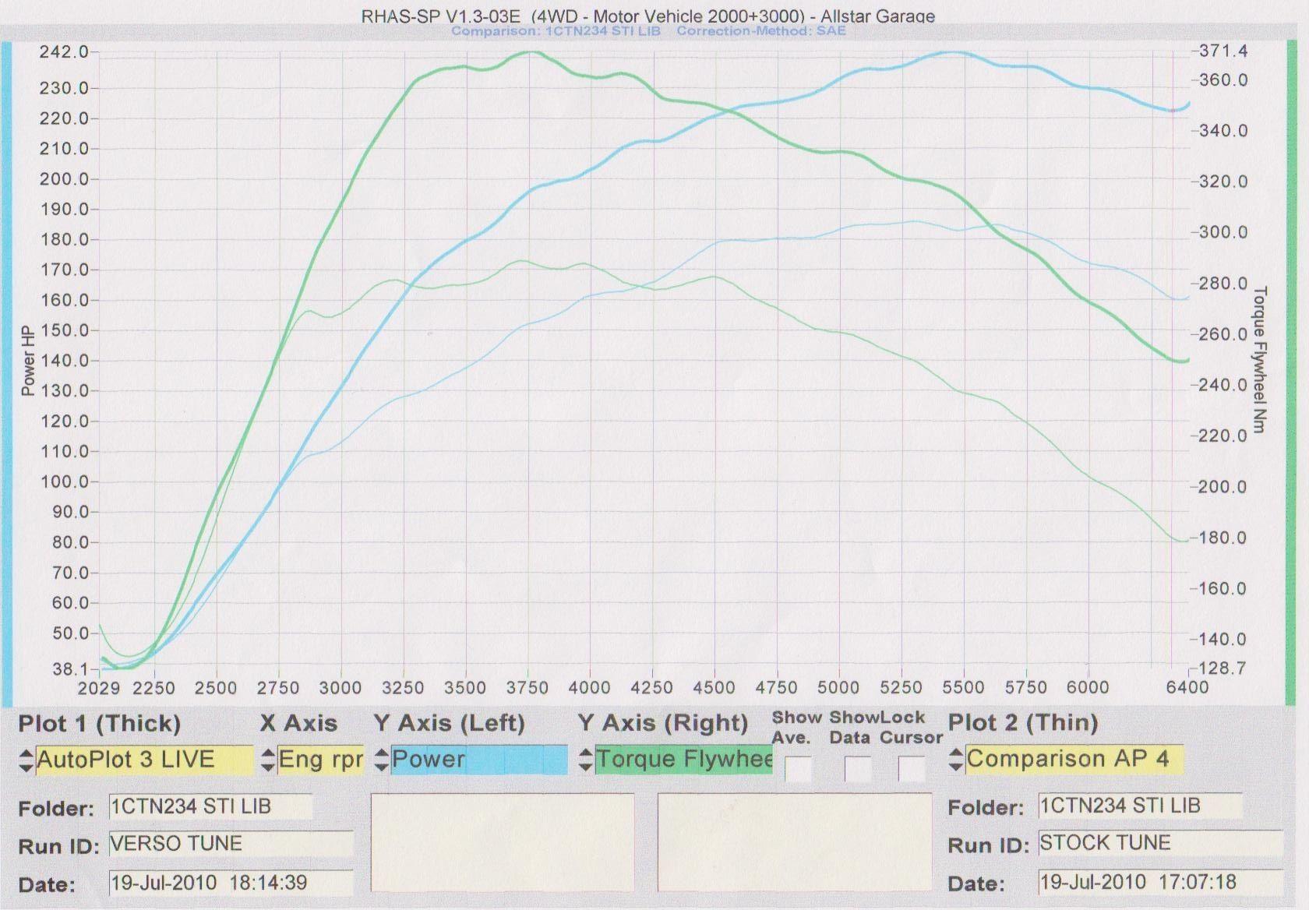
Task: Click the STOCK TUNE Run ID field
Action: click(1159, 843)
